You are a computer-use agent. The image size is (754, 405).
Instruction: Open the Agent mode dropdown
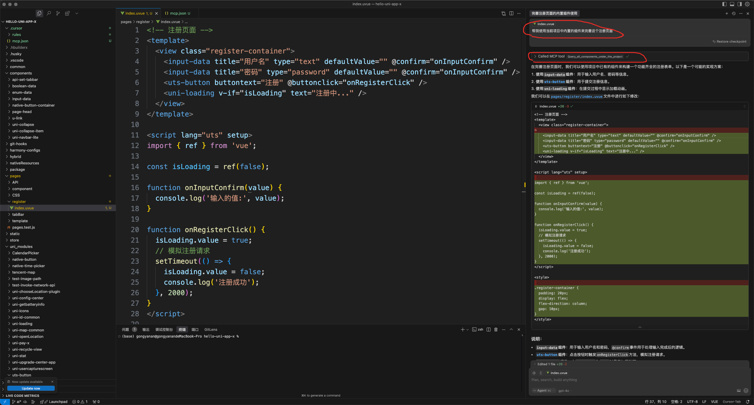544,391
